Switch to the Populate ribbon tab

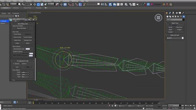39,8
